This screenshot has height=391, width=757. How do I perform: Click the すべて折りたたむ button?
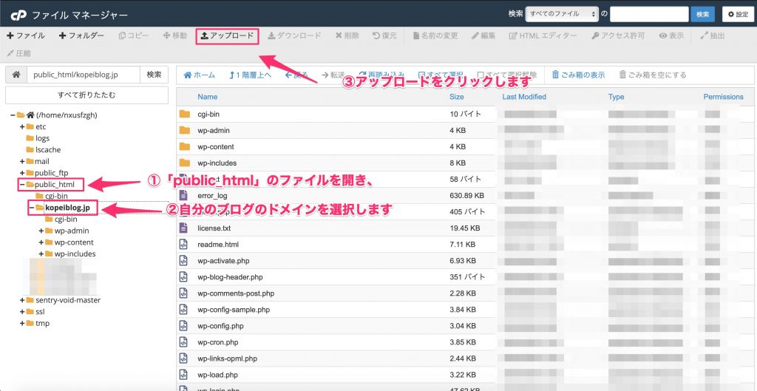[86, 95]
